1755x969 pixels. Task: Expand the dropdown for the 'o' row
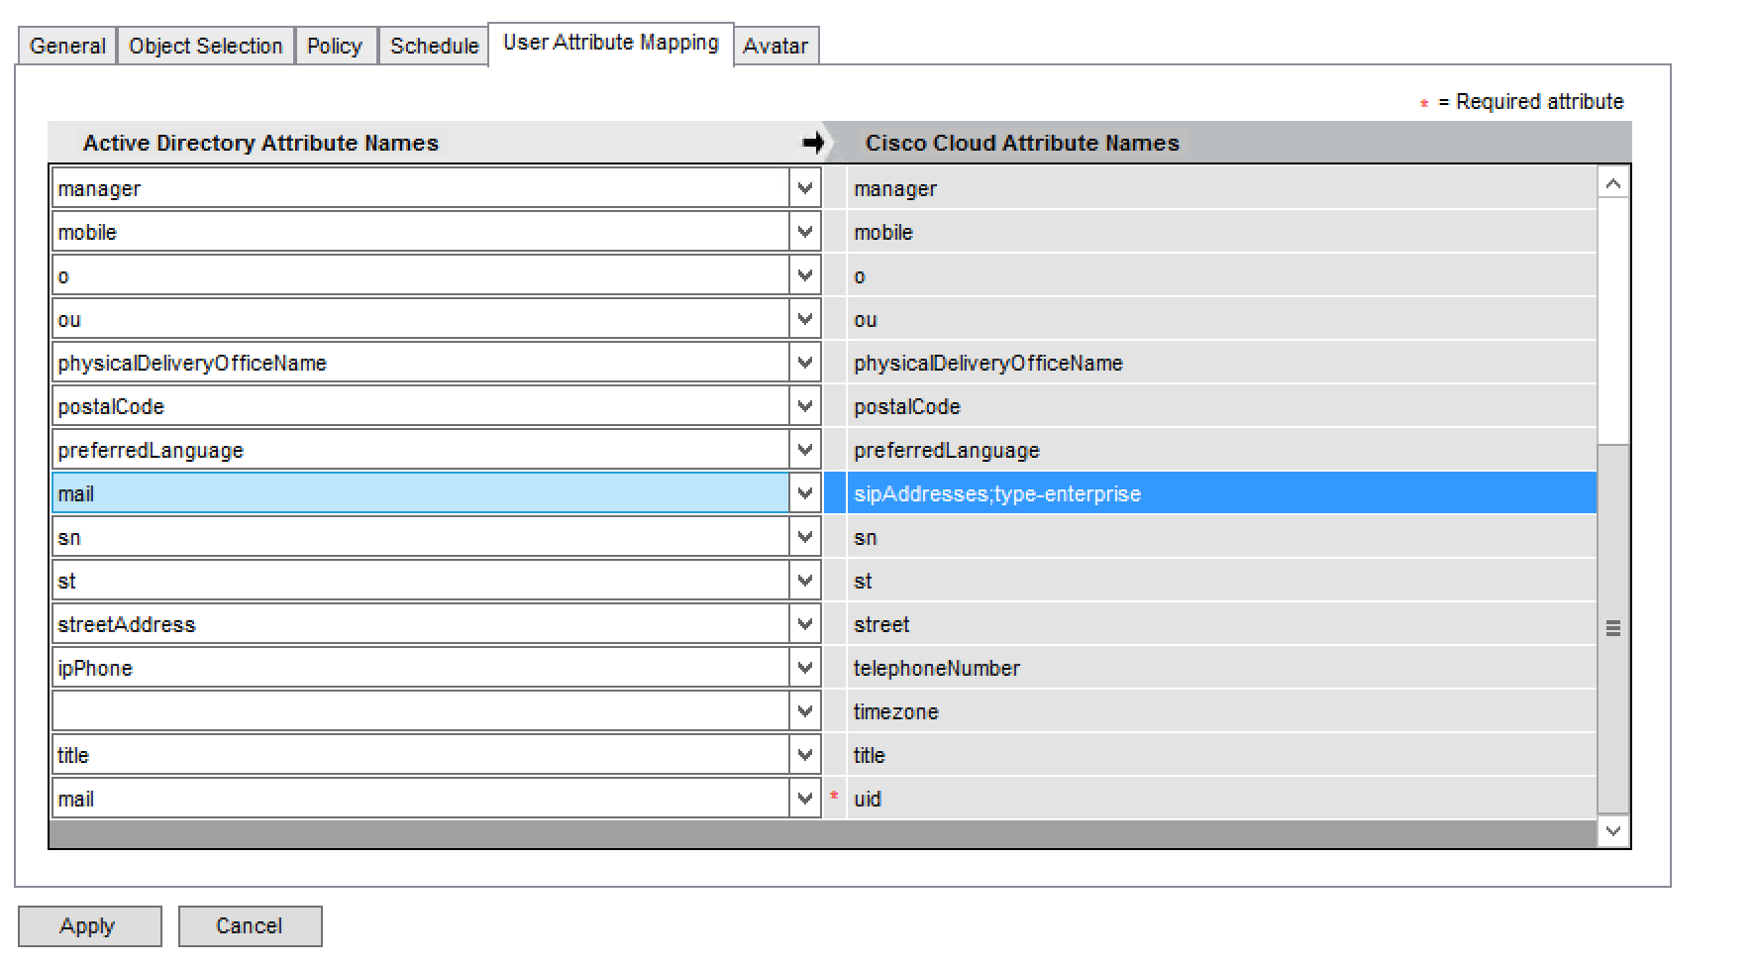(805, 274)
